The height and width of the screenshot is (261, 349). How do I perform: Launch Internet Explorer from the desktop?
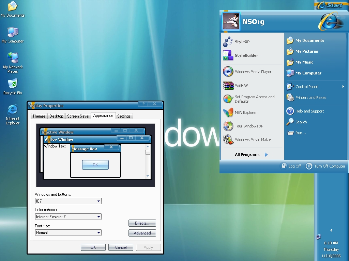point(12,112)
